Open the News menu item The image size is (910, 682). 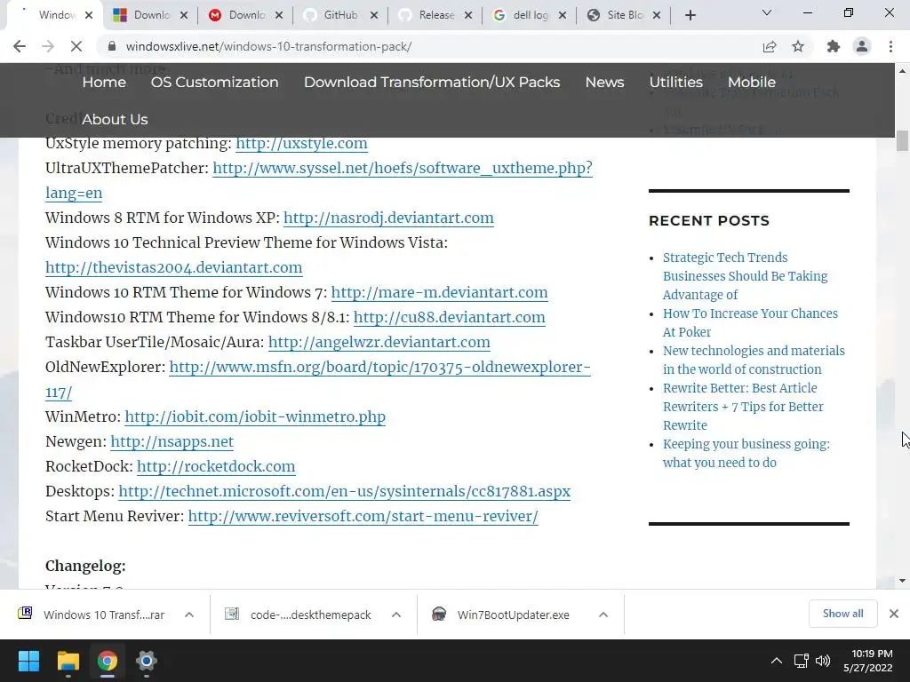604,83
